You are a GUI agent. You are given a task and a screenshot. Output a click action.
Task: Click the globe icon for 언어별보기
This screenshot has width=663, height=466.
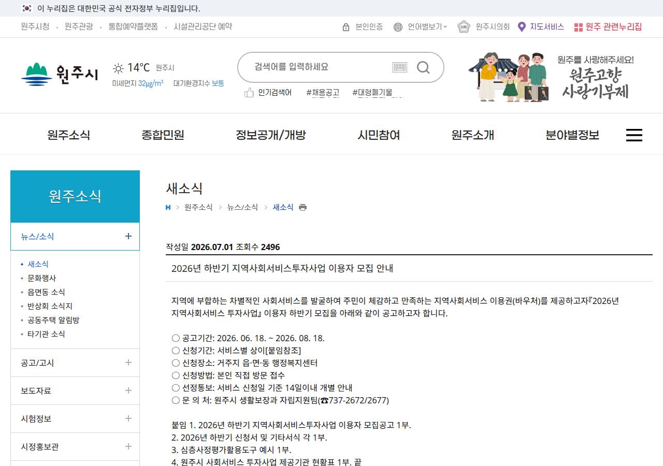(398, 27)
